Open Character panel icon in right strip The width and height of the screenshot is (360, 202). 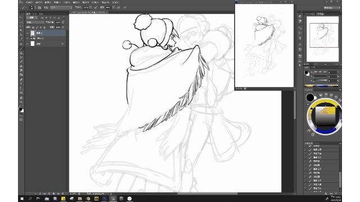pos(300,44)
